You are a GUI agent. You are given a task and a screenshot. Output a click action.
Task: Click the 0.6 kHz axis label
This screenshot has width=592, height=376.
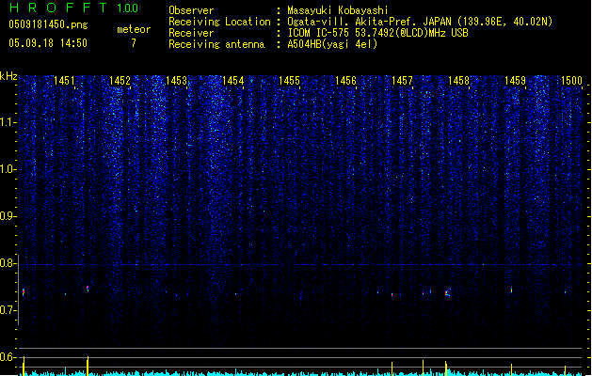pyautogui.click(x=8, y=357)
